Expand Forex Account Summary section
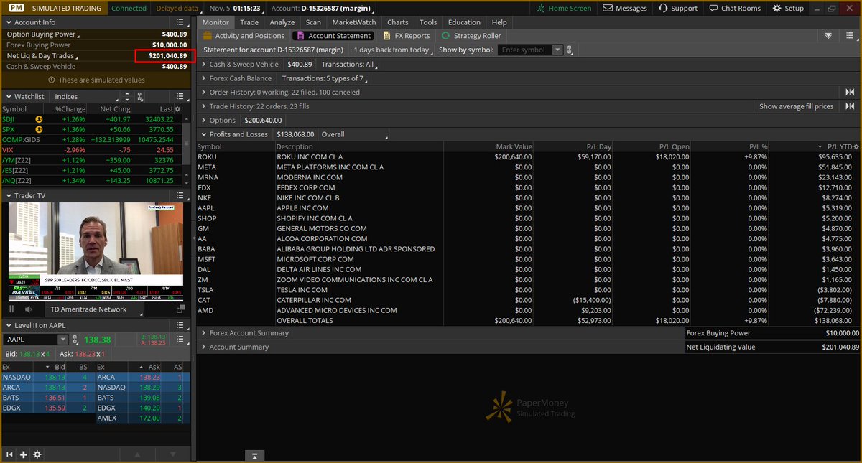862x463 pixels. pos(203,333)
